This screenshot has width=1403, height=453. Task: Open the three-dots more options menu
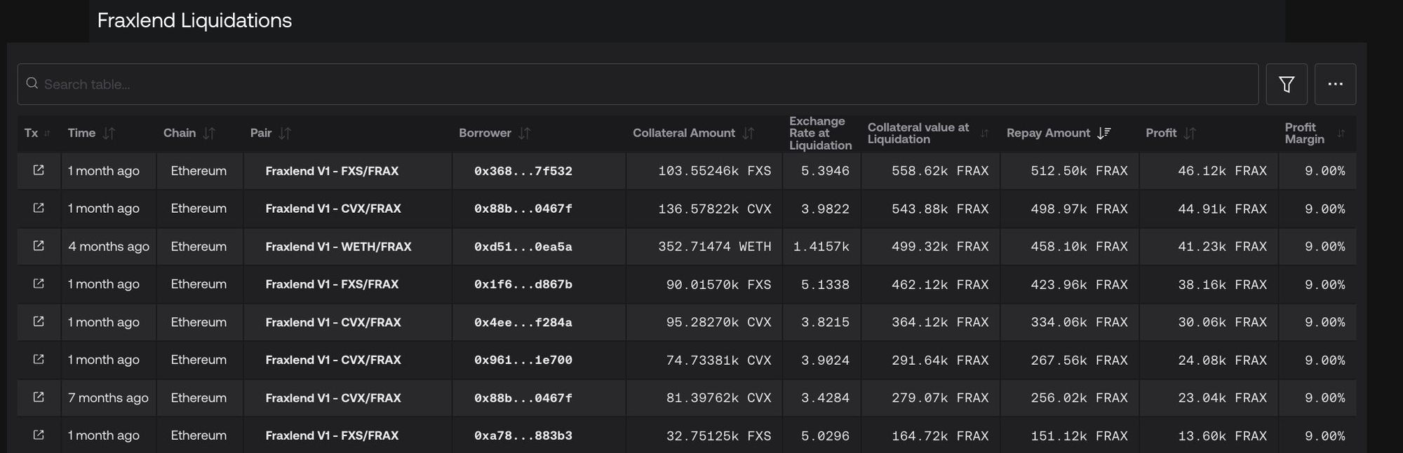[x=1334, y=84]
